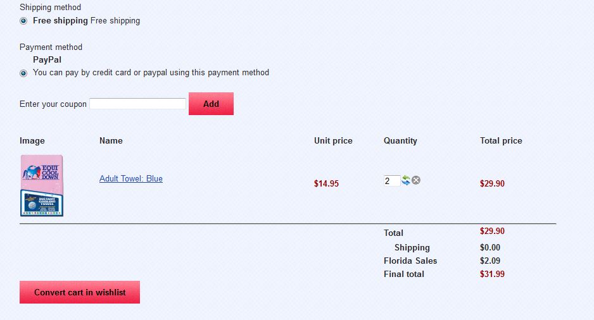Click the Shipping $0.00 amount
The width and height of the screenshot is (594, 320).
(490, 247)
